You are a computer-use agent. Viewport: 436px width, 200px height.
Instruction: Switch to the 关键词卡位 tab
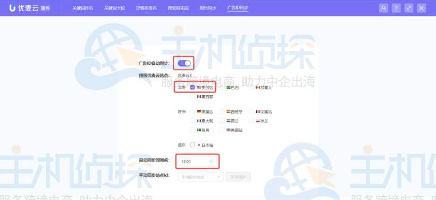114,8
